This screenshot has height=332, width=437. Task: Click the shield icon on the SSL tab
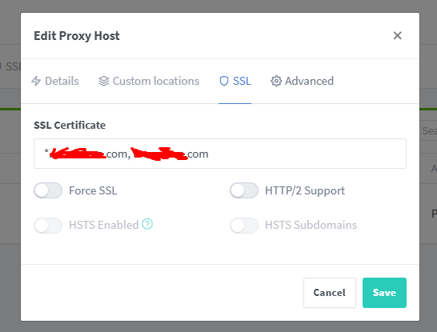coord(224,81)
